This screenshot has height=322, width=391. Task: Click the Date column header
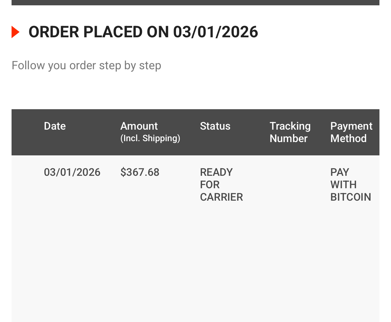(x=55, y=126)
